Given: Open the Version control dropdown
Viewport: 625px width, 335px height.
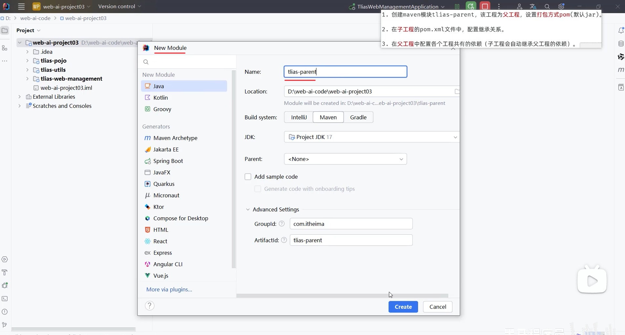Looking at the screenshot, I should [x=119, y=7].
